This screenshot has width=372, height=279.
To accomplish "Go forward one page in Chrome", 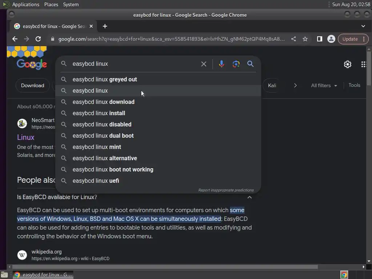I will click(26, 39).
